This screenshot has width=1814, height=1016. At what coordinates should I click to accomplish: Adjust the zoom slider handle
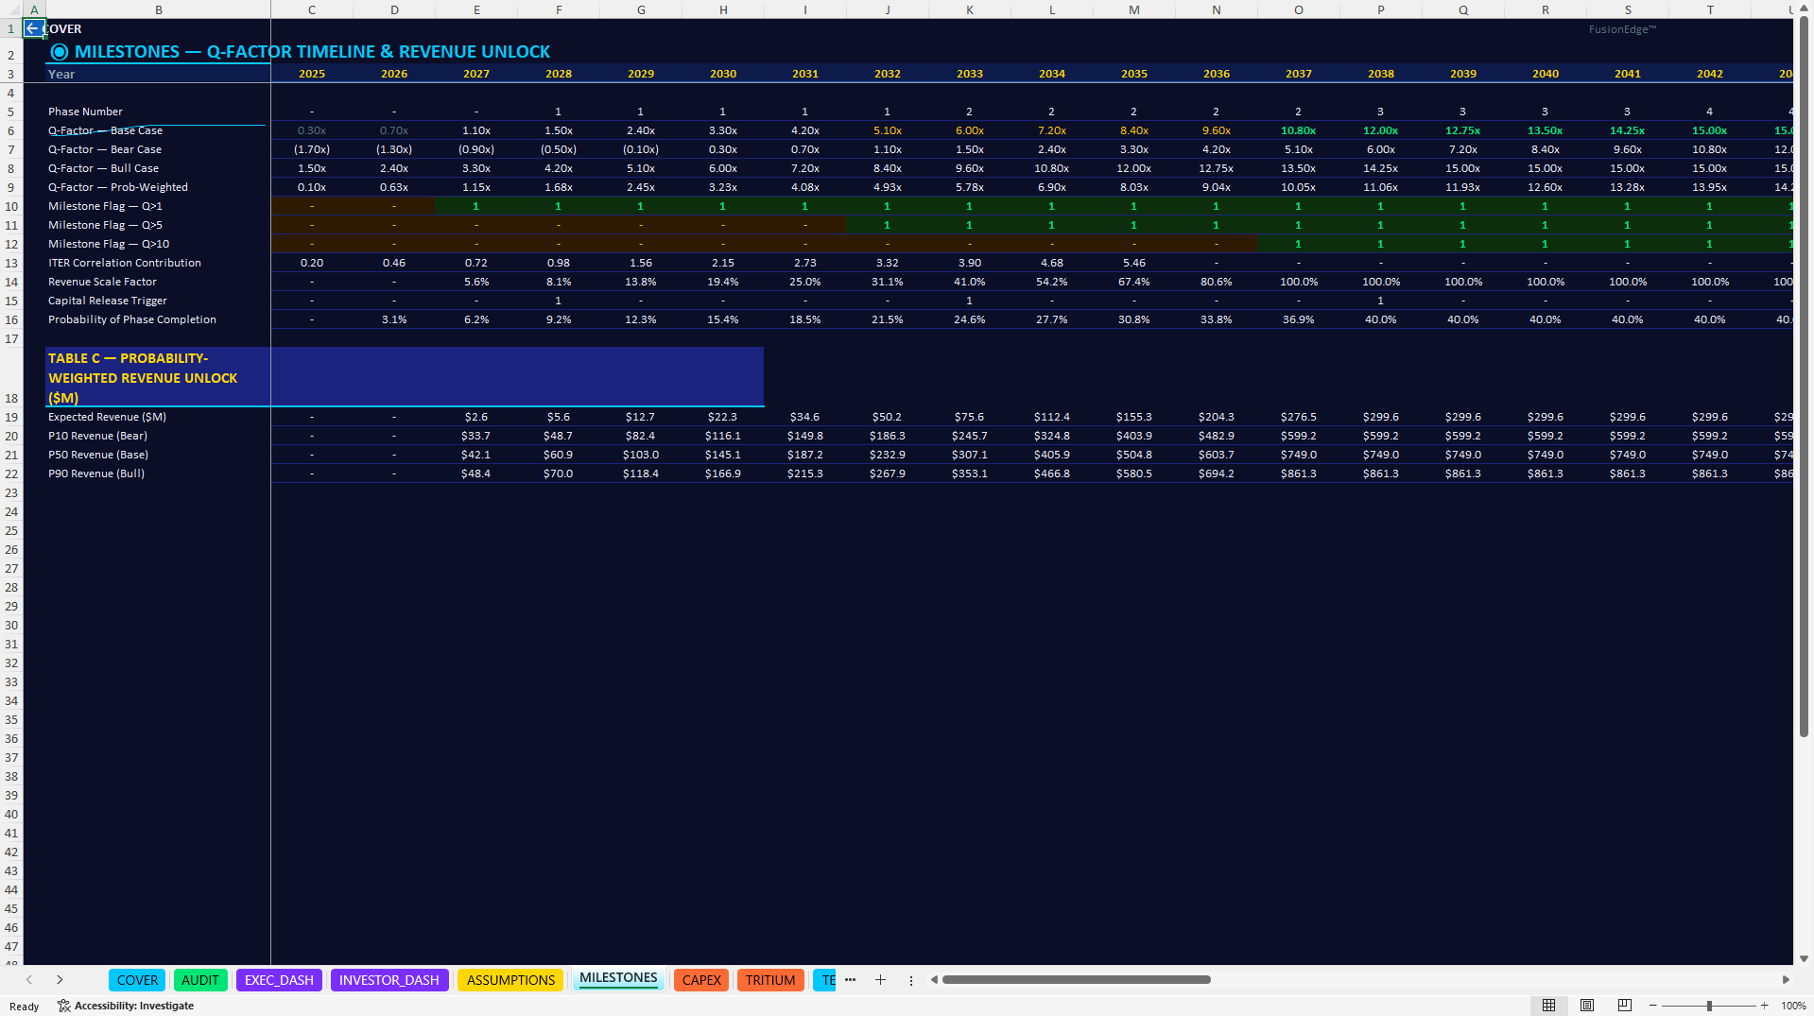click(x=1709, y=1006)
